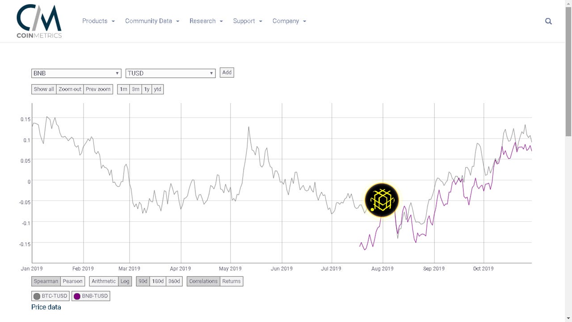
Task: Click the search magnifier icon
Action: click(548, 21)
